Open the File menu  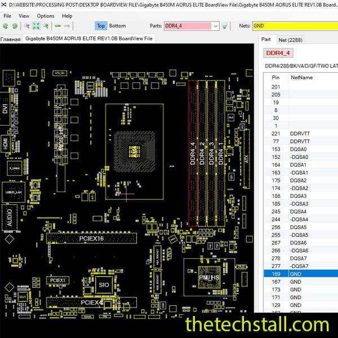pyautogui.click(x=7, y=16)
